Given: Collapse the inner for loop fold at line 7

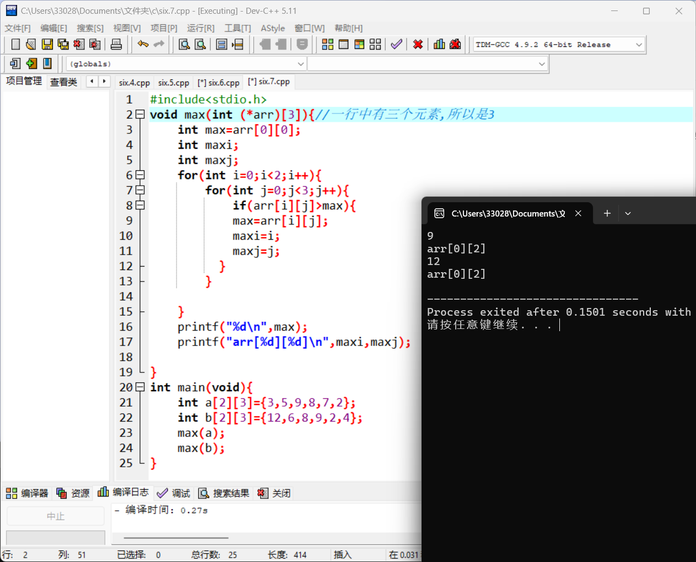Looking at the screenshot, I should pyautogui.click(x=140, y=190).
